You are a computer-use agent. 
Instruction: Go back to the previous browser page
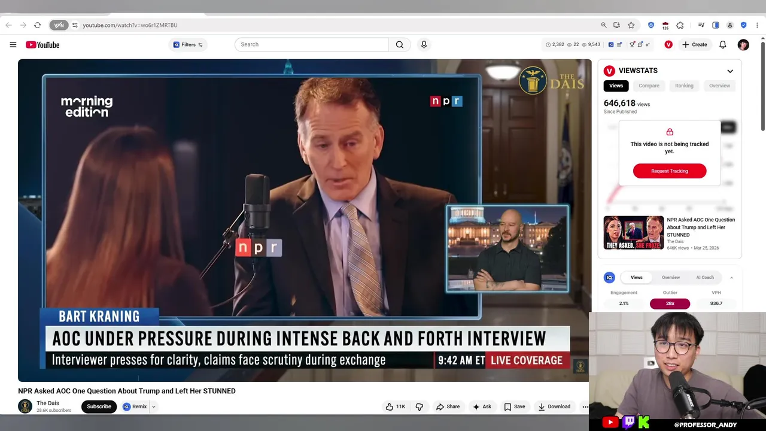(8, 25)
